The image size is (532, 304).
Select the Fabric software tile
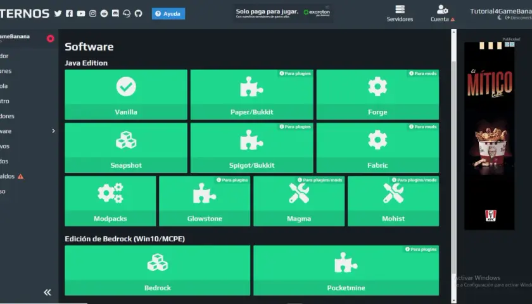(x=377, y=148)
